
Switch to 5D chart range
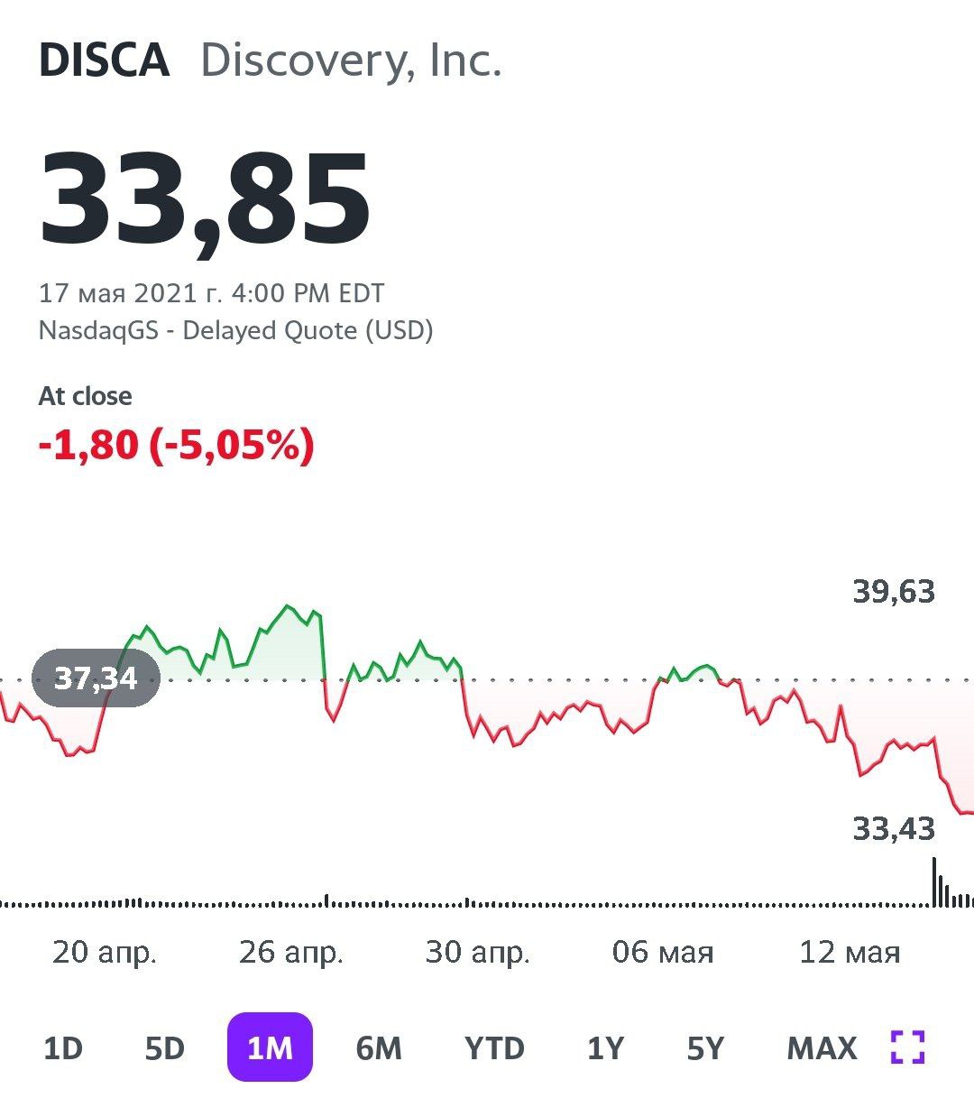coord(165,1048)
